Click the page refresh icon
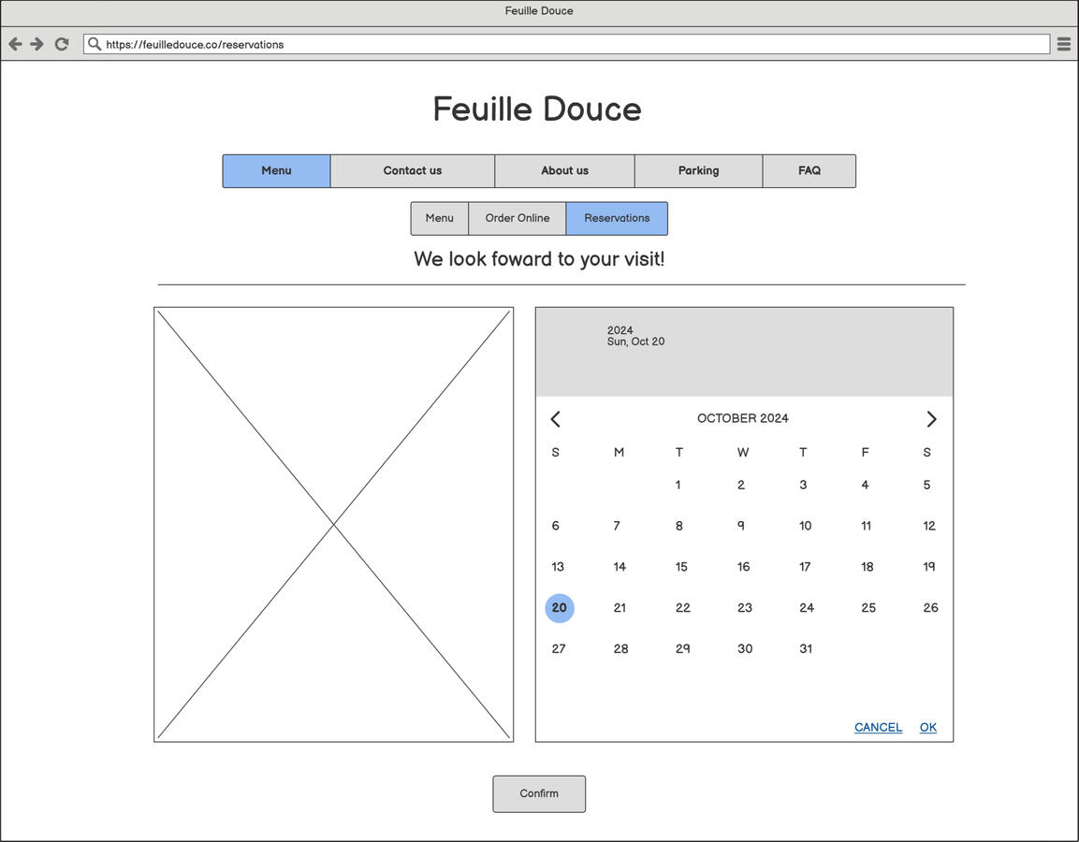The height and width of the screenshot is (842, 1079). [x=62, y=43]
